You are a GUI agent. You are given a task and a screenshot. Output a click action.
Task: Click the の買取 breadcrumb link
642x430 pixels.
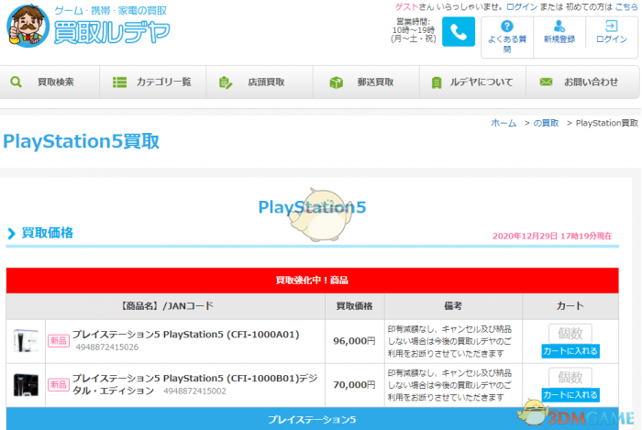point(546,123)
